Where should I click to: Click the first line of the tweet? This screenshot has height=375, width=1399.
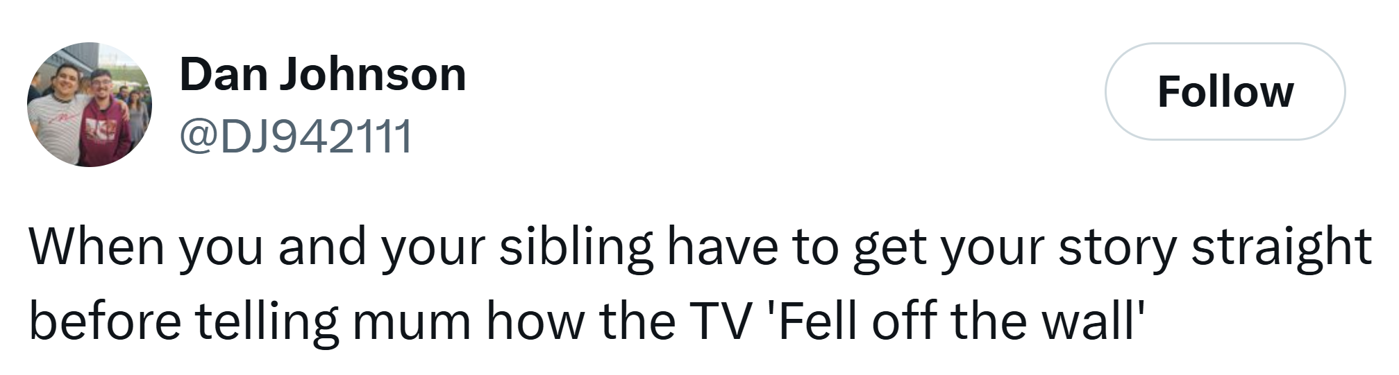coord(700,247)
